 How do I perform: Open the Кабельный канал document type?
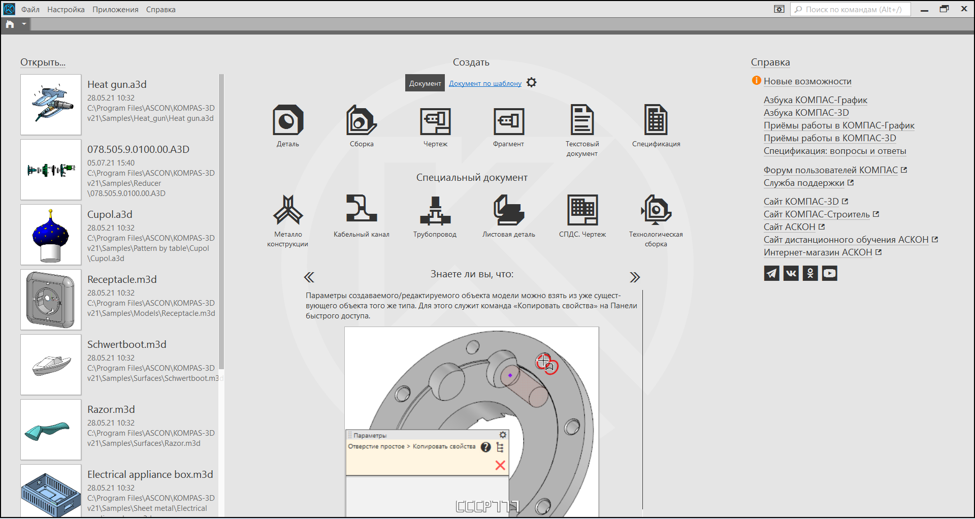tap(361, 210)
